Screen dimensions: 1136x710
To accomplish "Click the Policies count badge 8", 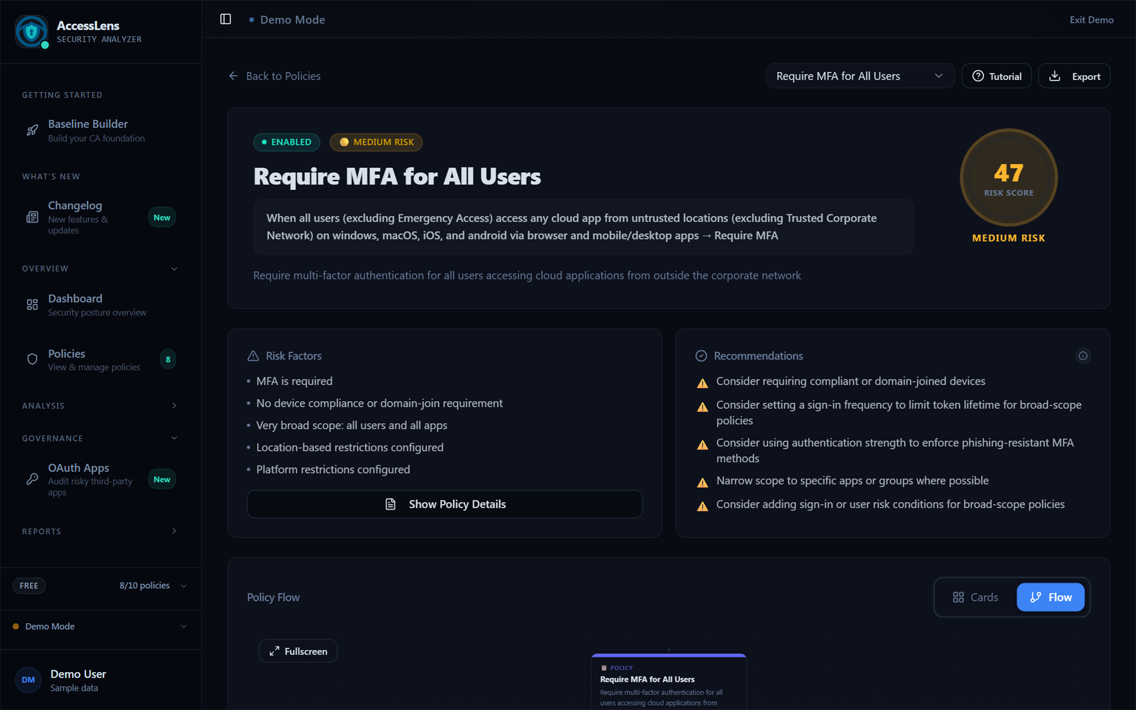I will [x=168, y=359].
